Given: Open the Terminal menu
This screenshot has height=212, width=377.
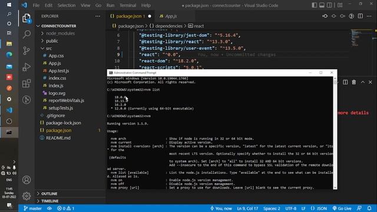Looking at the screenshot, I should point(128,5).
